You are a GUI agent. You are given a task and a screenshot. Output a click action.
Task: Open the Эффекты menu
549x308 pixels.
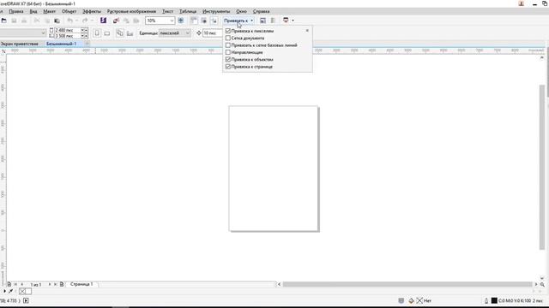click(92, 11)
